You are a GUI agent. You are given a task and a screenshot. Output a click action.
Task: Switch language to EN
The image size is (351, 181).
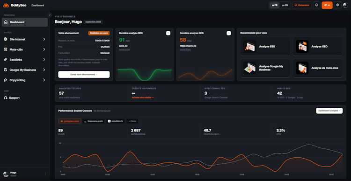[x=285, y=5]
